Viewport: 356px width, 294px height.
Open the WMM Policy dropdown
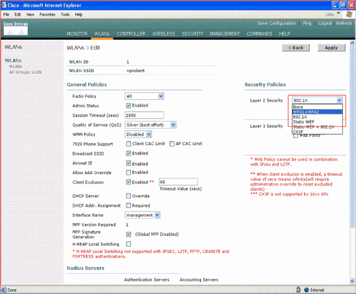coord(138,134)
